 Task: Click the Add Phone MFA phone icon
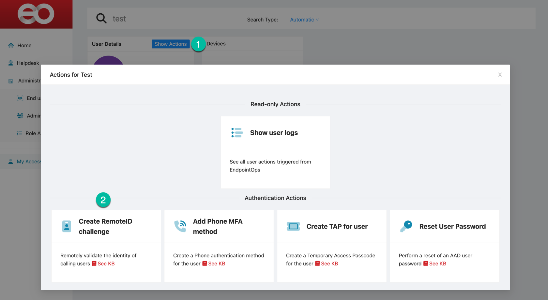[x=180, y=226]
